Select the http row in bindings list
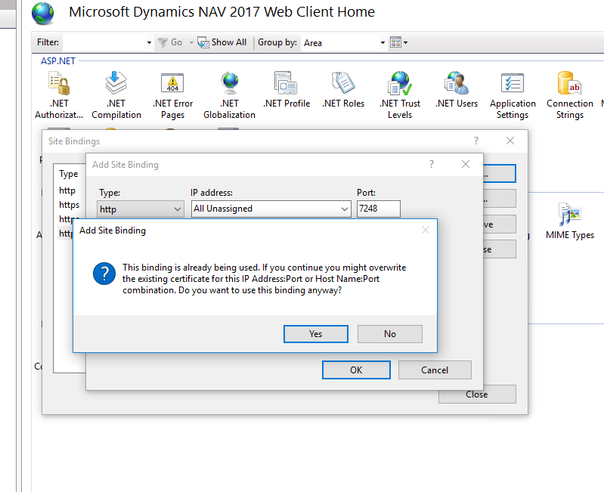This screenshot has height=492, width=604. (67, 190)
